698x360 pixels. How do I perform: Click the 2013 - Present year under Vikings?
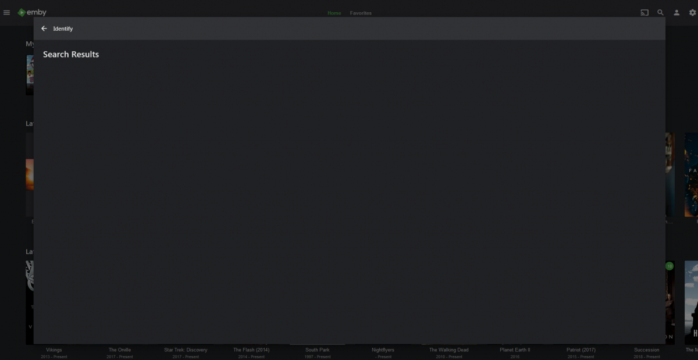(54, 357)
